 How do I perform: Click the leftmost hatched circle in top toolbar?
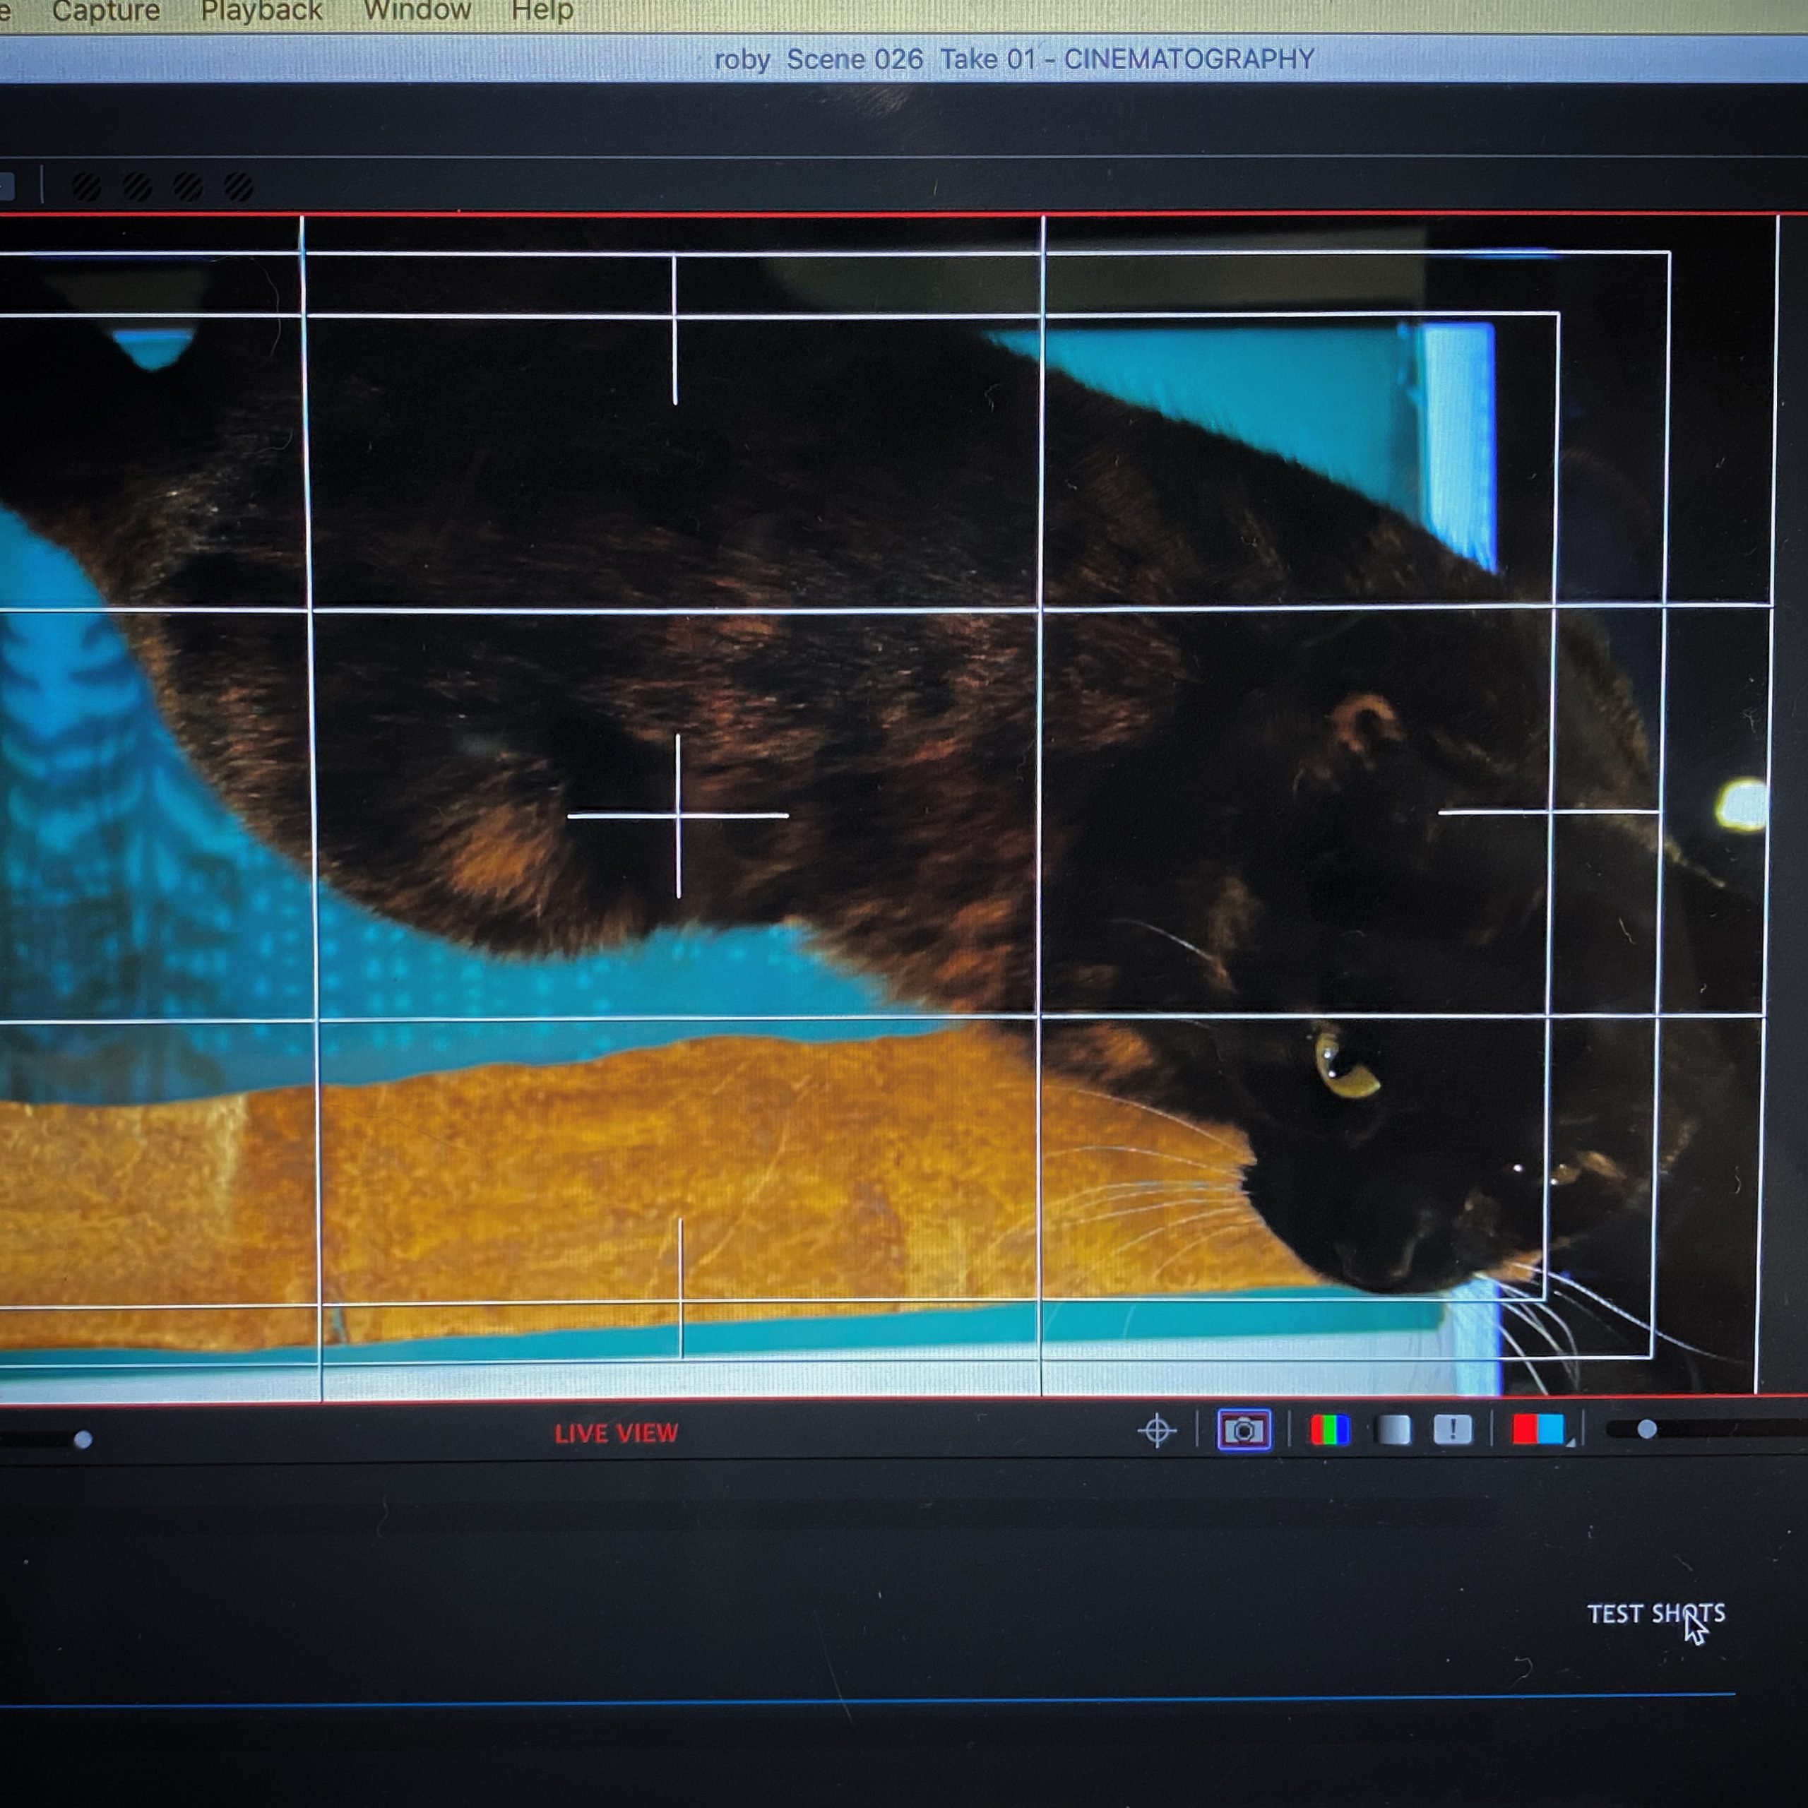coord(86,187)
